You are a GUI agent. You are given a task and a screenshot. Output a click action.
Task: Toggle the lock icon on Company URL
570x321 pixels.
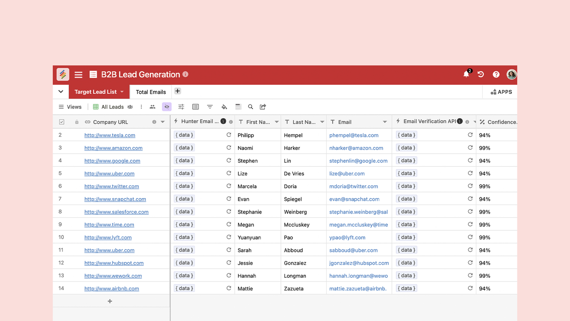tap(77, 122)
